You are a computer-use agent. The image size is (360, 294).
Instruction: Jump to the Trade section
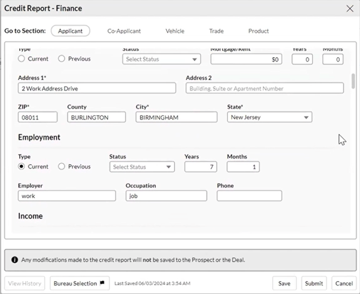216,31
